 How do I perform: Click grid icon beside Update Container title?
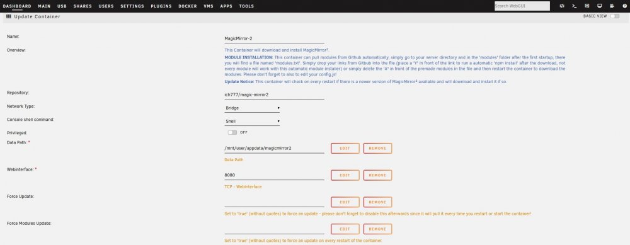[x=9, y=16]
